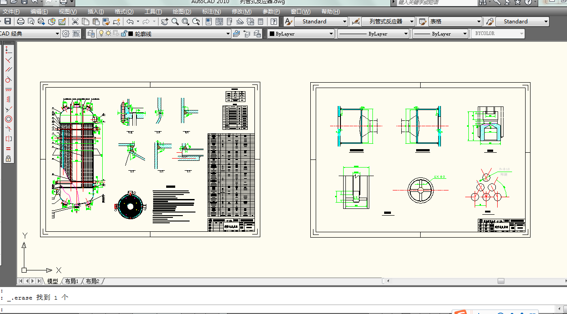Screen dimensions: 567x314
Task: Switch to the 布局1 layout tab
Action: [x=72, y=281]
